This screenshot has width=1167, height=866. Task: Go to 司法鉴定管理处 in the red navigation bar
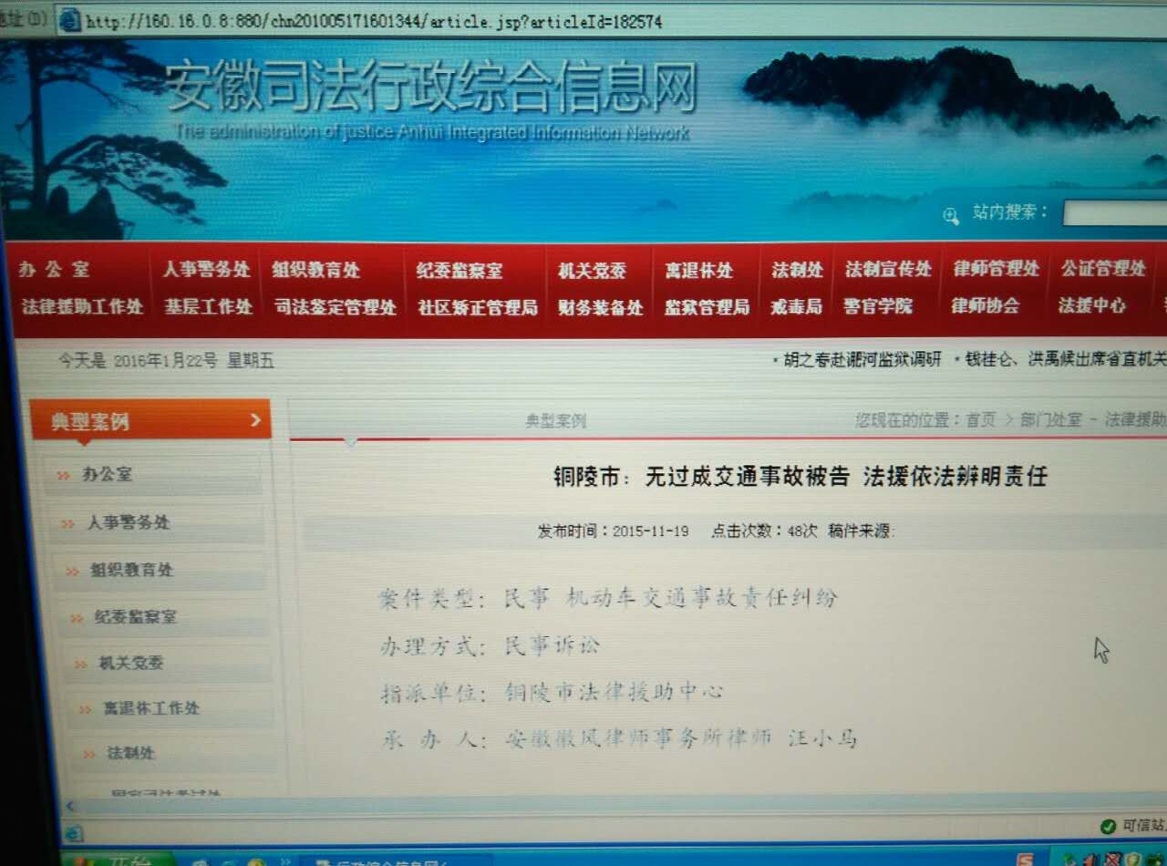336,307
